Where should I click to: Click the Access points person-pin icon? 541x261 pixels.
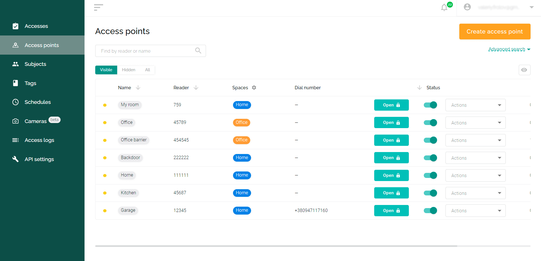(15, 45)
